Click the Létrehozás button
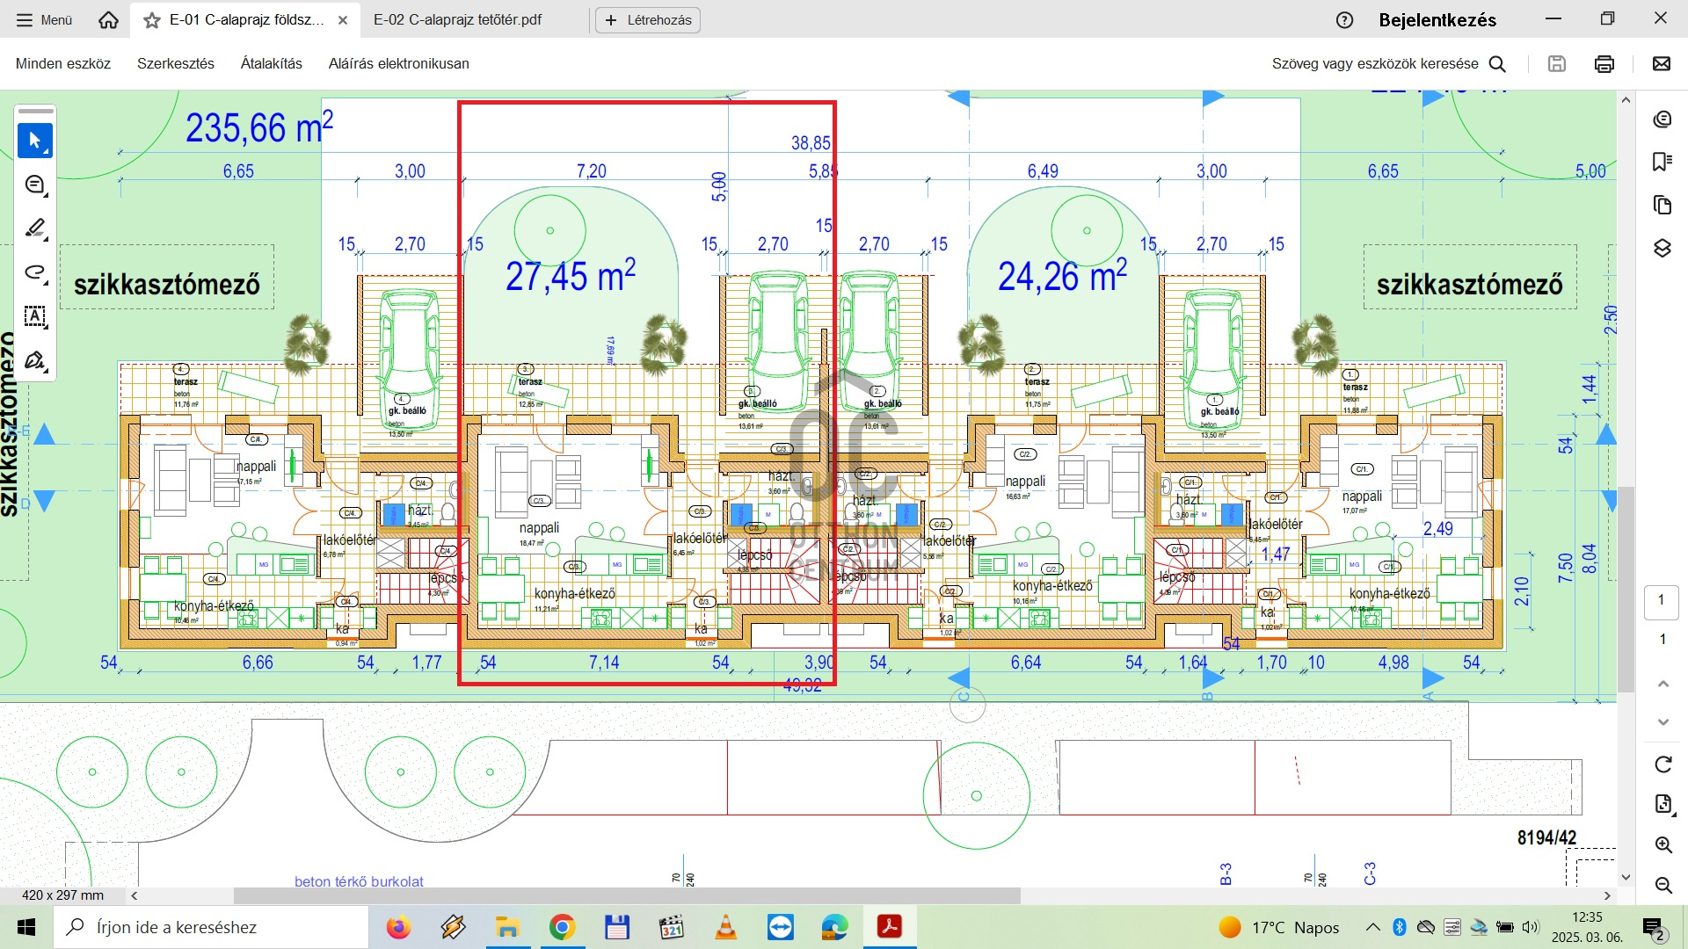The image size is (1688, 949). click(x=648, y=19)
